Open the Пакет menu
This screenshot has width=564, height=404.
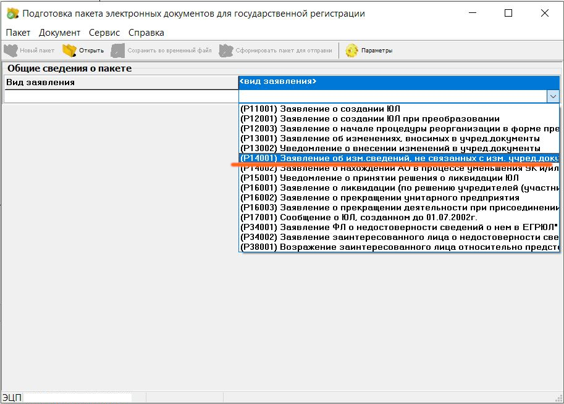pos(18,33)
